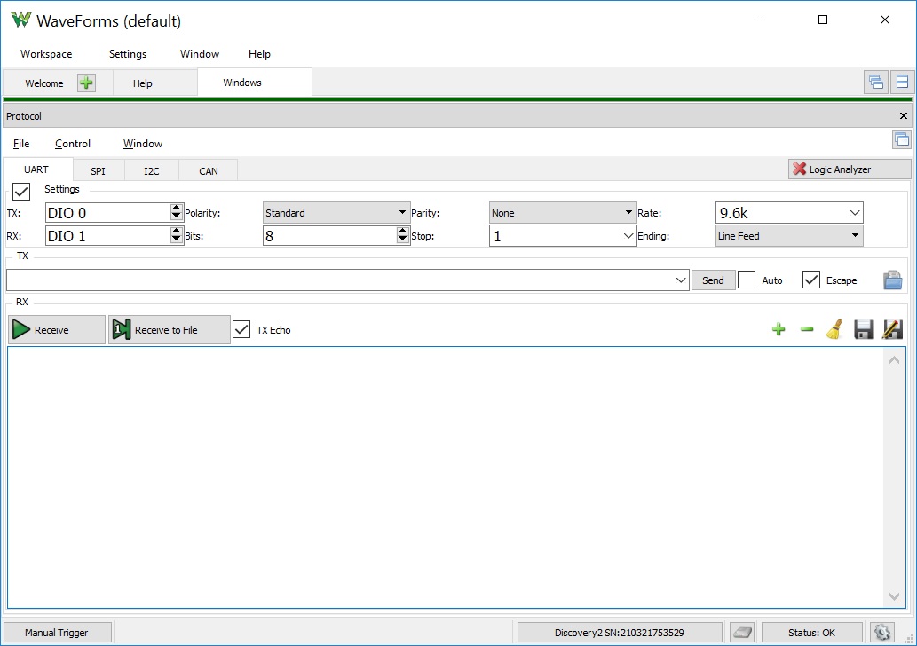Click the green minus icon above RX area
917x646 pixels.
(807, 330)
